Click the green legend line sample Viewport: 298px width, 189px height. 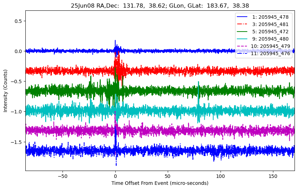242,31
